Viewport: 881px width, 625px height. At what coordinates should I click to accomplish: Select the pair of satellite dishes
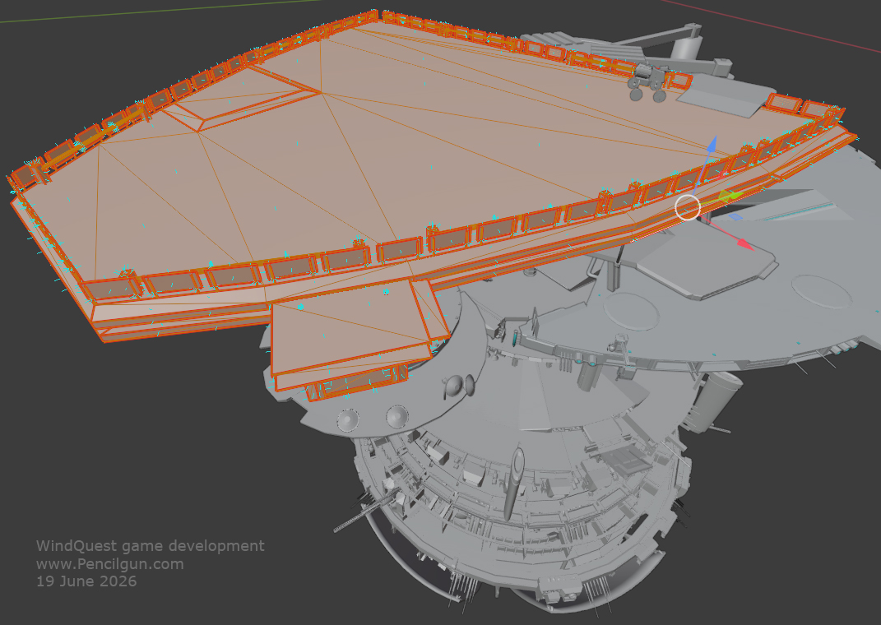point(458,387)
